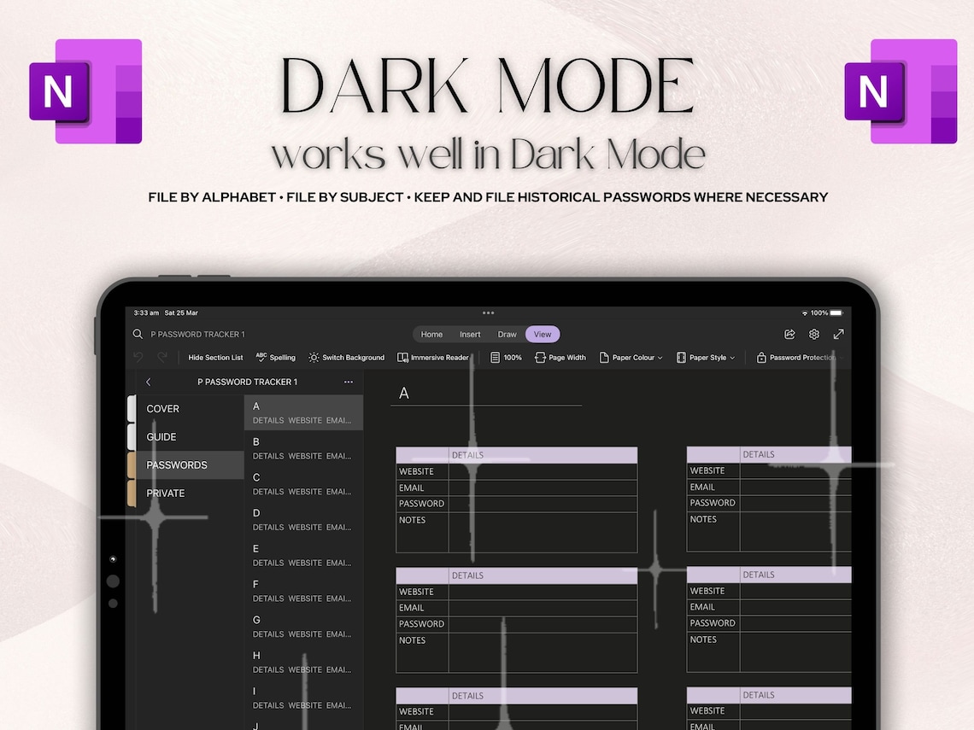Image resolution: width=974 pixels, height=730 pixels.
Task: Launch Immersive Reader
Action: click(x=434, y=357)
